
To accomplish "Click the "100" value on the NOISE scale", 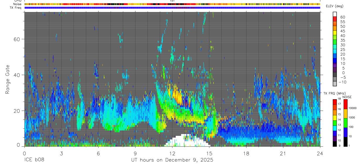I will click(x=351, y=126).
